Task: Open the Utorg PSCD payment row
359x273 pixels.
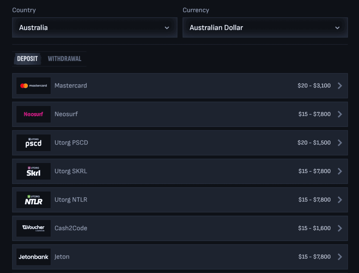Action: click(x=179, y=143)
